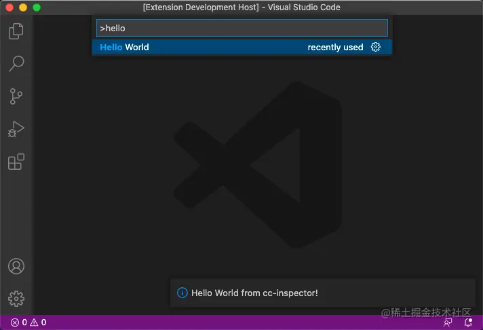
Task: Click the errors count in status bar
Action: [19, 323]
